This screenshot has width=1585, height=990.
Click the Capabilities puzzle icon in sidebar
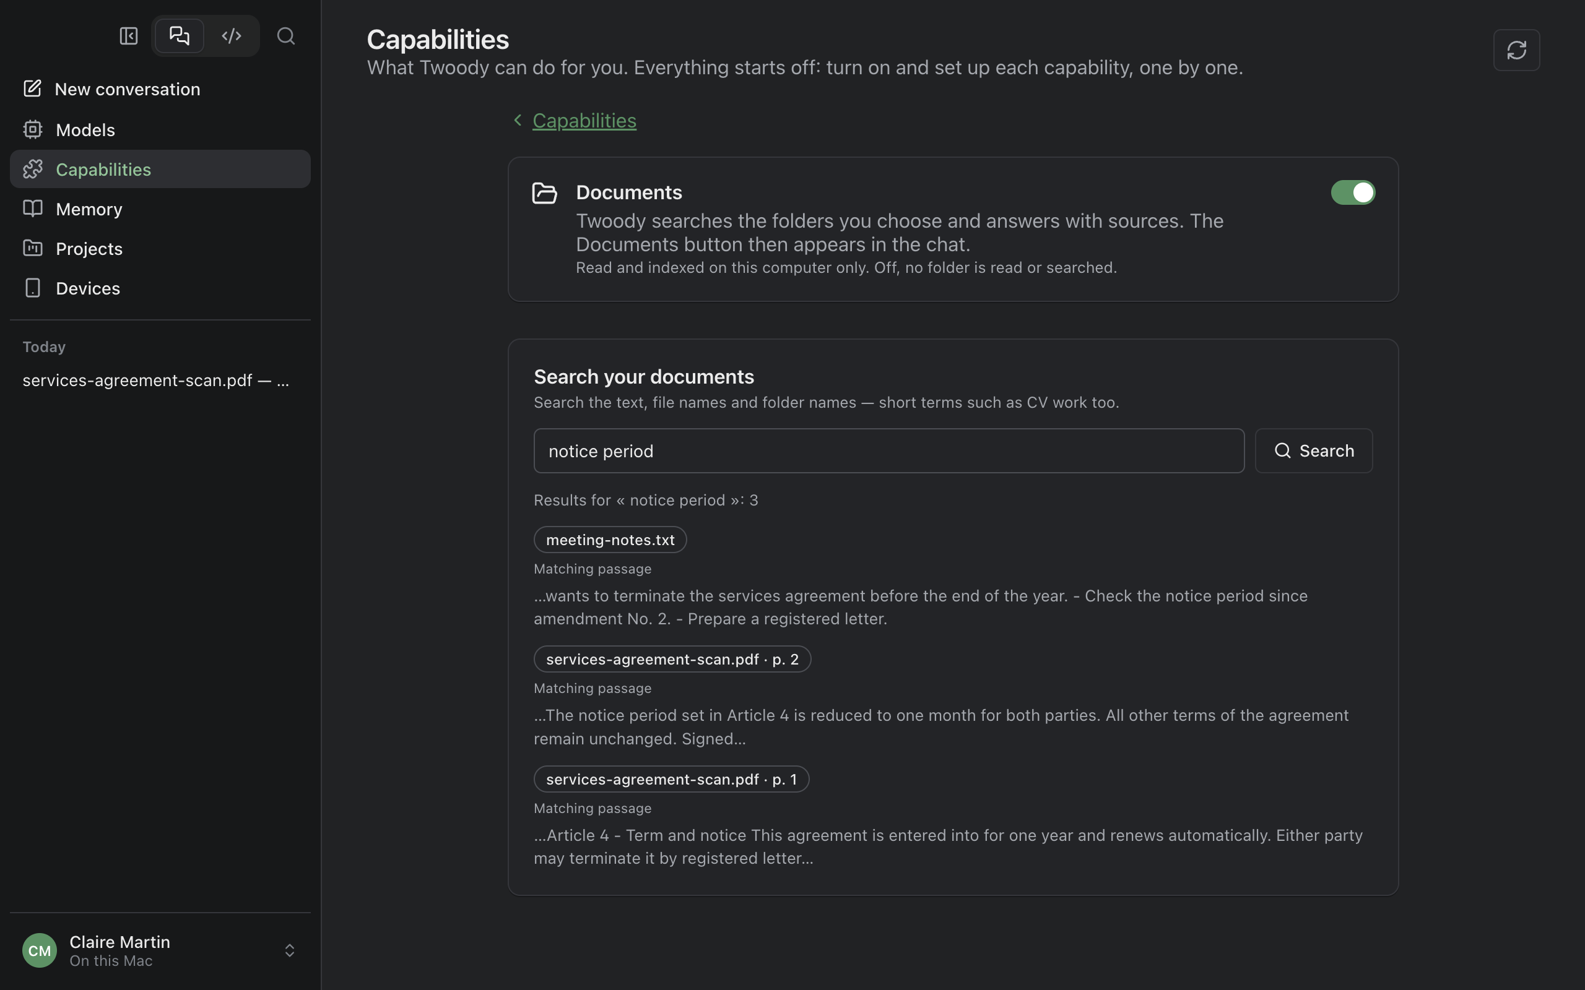tap(32, 169)
